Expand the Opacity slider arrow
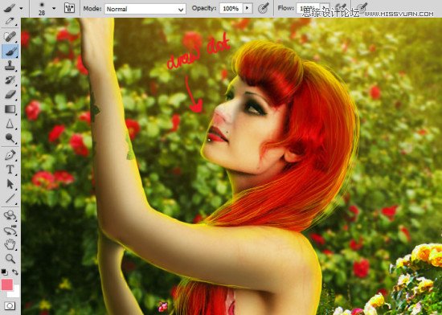The image size is (442, 315). click(x=248, y=8)
